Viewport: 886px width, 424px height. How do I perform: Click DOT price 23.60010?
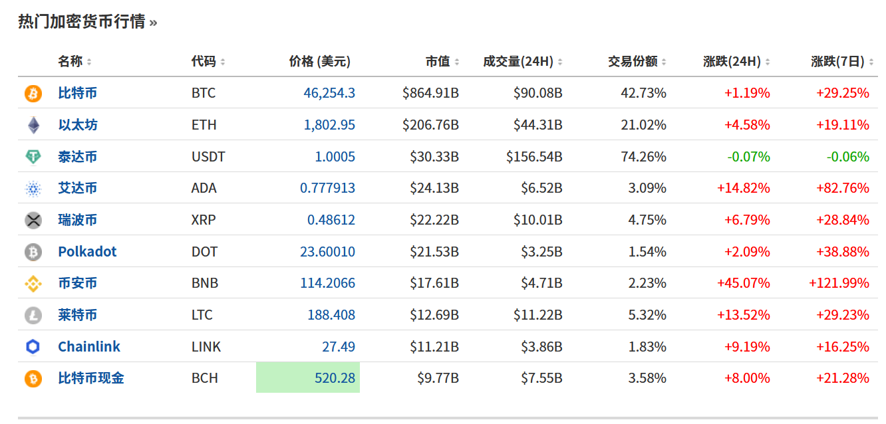(x=327, y=252)
